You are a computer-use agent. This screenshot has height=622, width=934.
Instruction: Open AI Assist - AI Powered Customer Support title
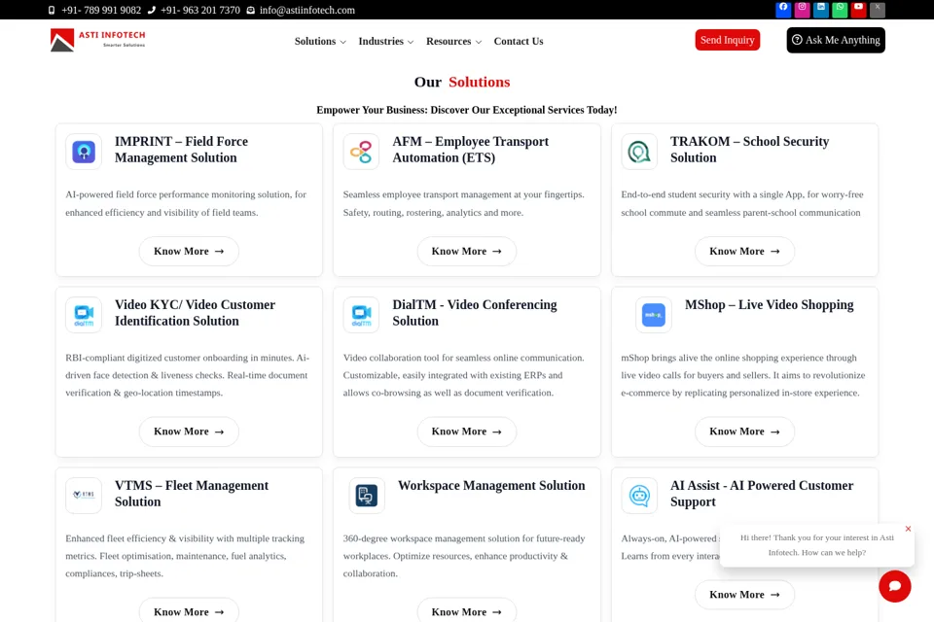[762, 494]
